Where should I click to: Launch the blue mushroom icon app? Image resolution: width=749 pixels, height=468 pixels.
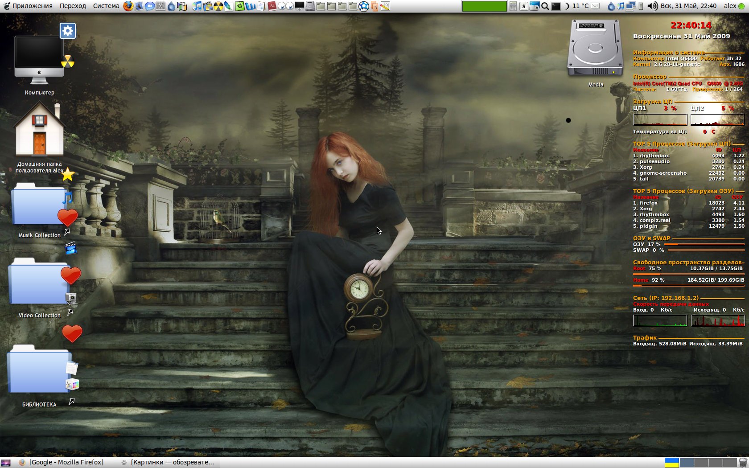point(364,6)
